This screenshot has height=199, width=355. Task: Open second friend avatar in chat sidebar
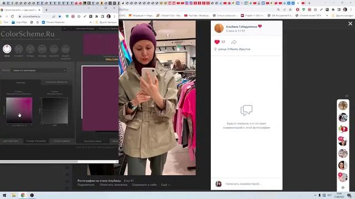click(343, 118)
